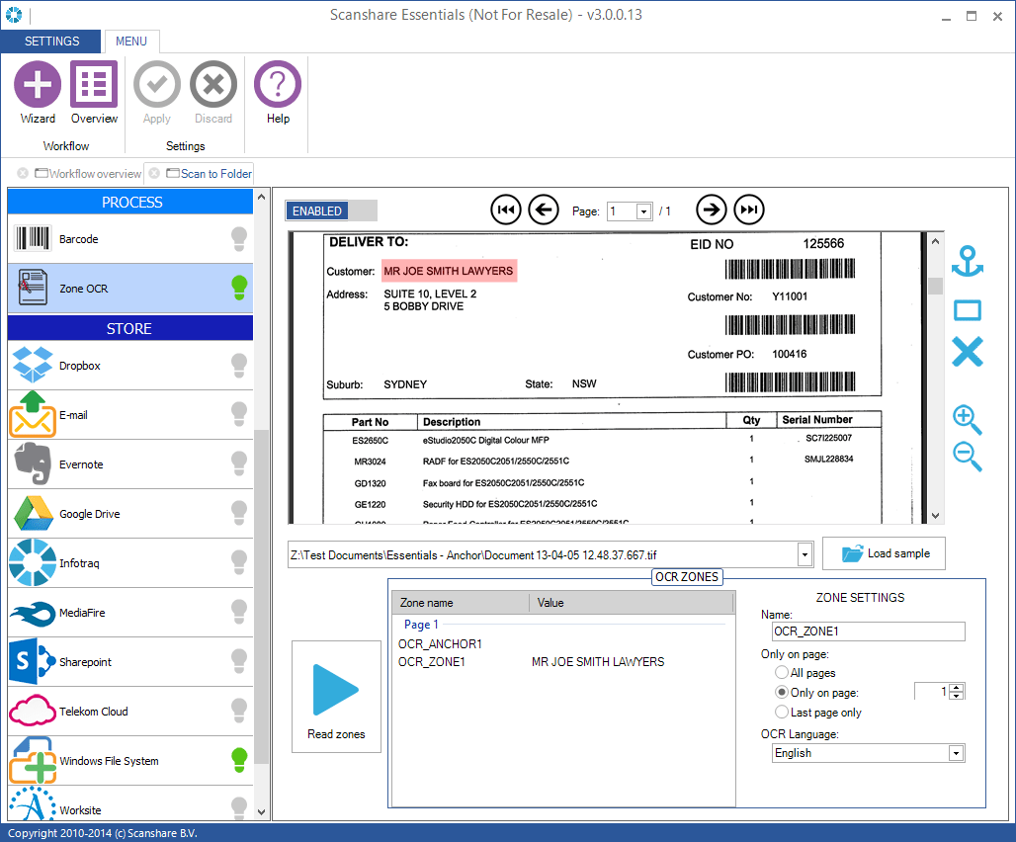Switch to the MENU ribbon tab
This screenshot has width=1016, height=842.
(131, 41)
